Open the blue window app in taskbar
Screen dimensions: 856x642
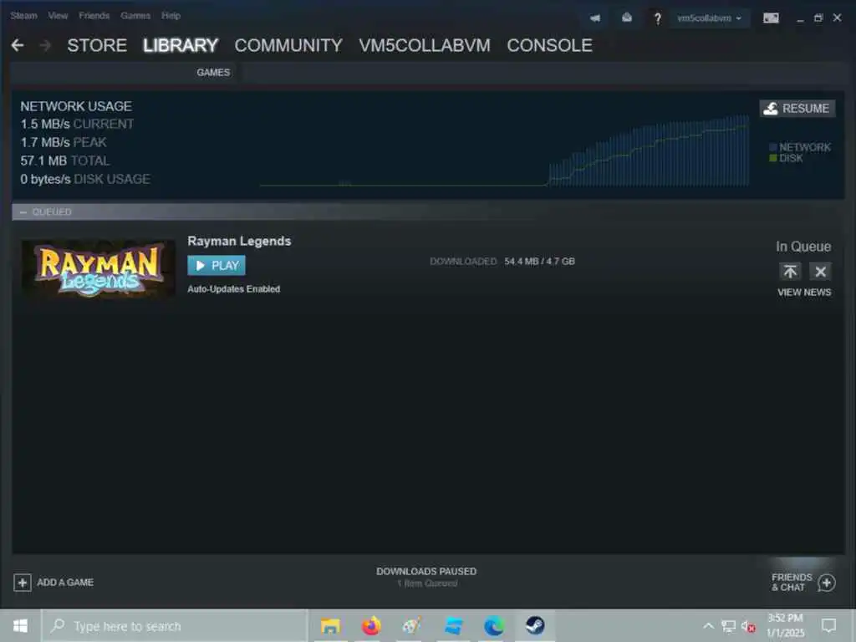pyautogui.click(x=453, y=625)
